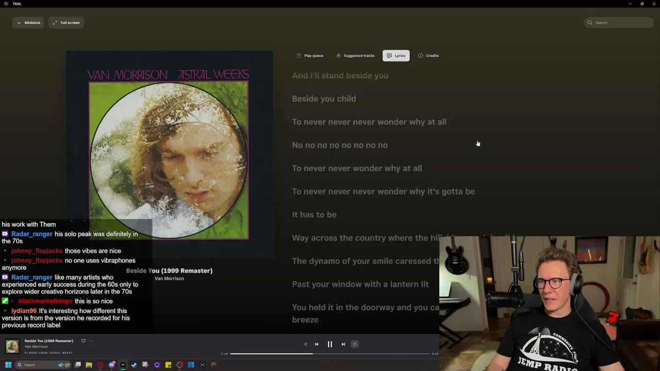The height and width of the screenshot is (371, 660).
Task: Open TIDAL hamburger menu in title bar
Action: [6, 4]
